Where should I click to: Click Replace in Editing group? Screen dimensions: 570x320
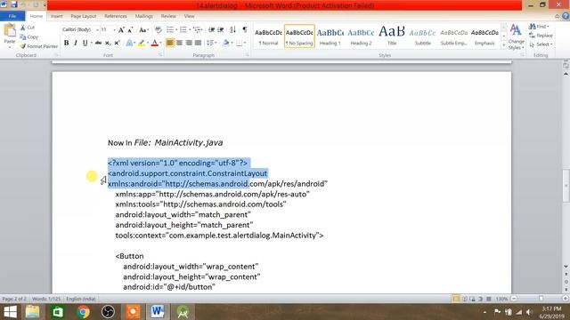tap(541, 36)
